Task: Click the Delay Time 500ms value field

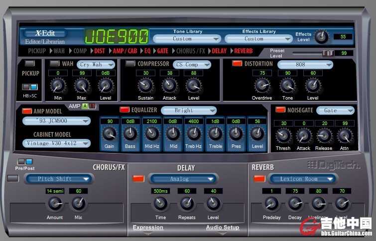Action: (160, 191)
